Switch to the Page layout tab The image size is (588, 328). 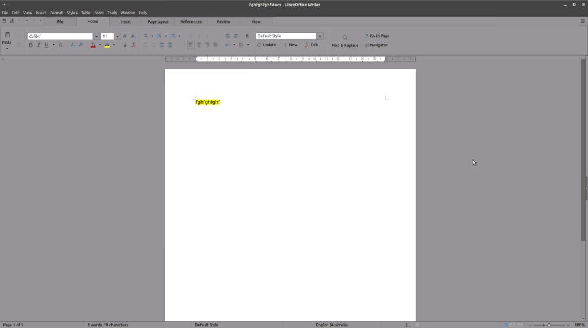point(158,22)
